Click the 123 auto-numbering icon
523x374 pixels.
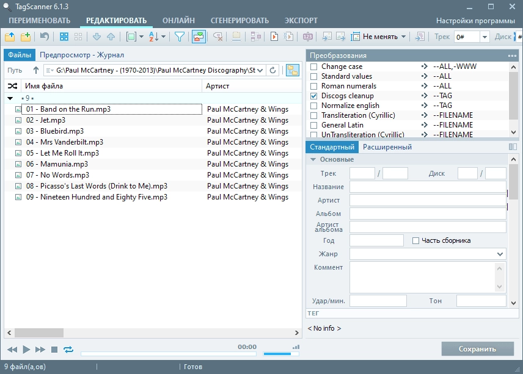[x=307, y=37]
